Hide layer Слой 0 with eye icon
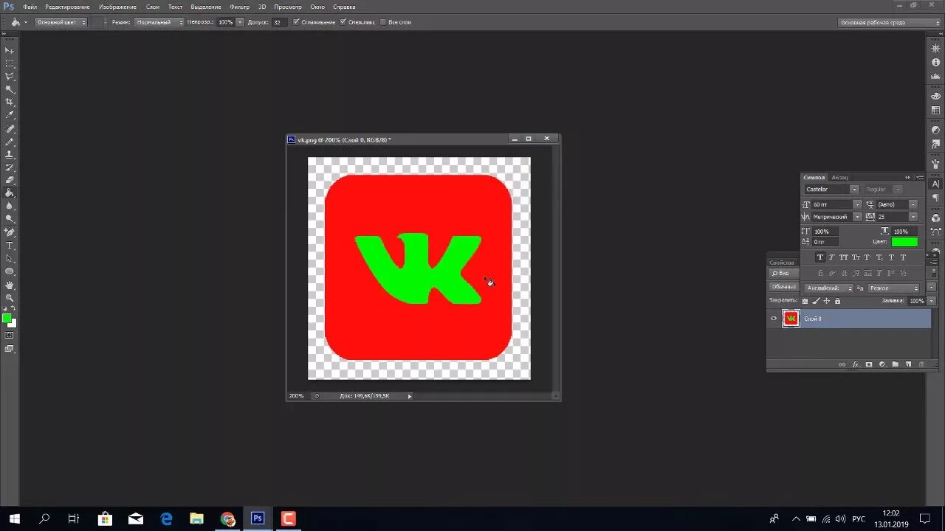Screen dimensions: 945x531 (x=774, y=319)
